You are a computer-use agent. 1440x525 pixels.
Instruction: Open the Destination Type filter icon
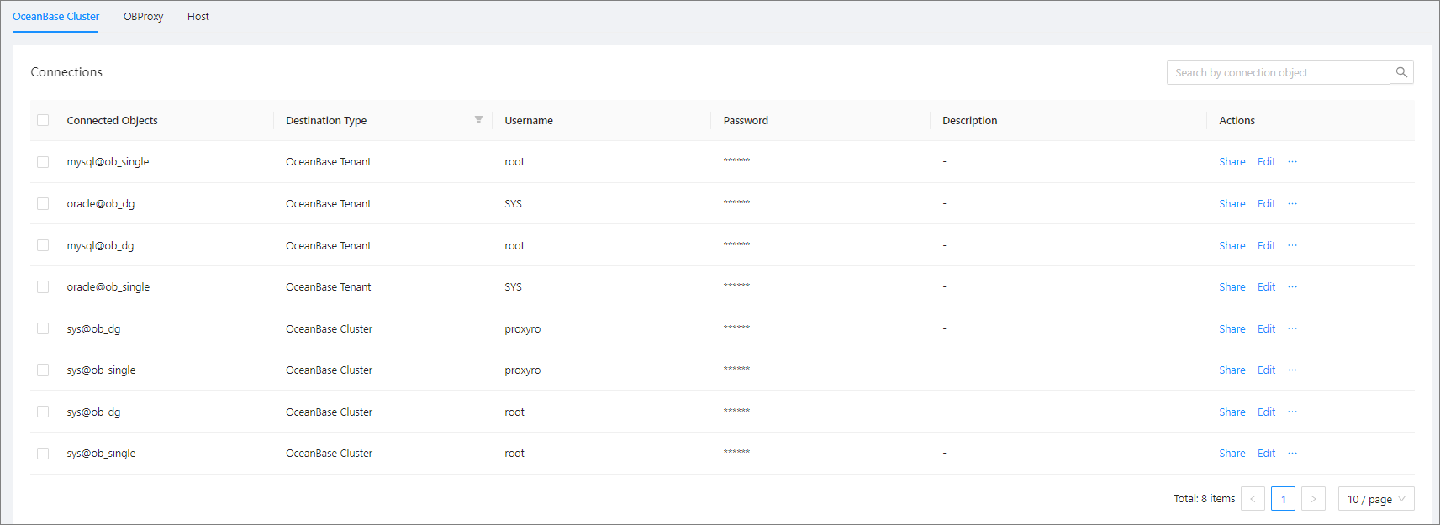coord(478,120)
